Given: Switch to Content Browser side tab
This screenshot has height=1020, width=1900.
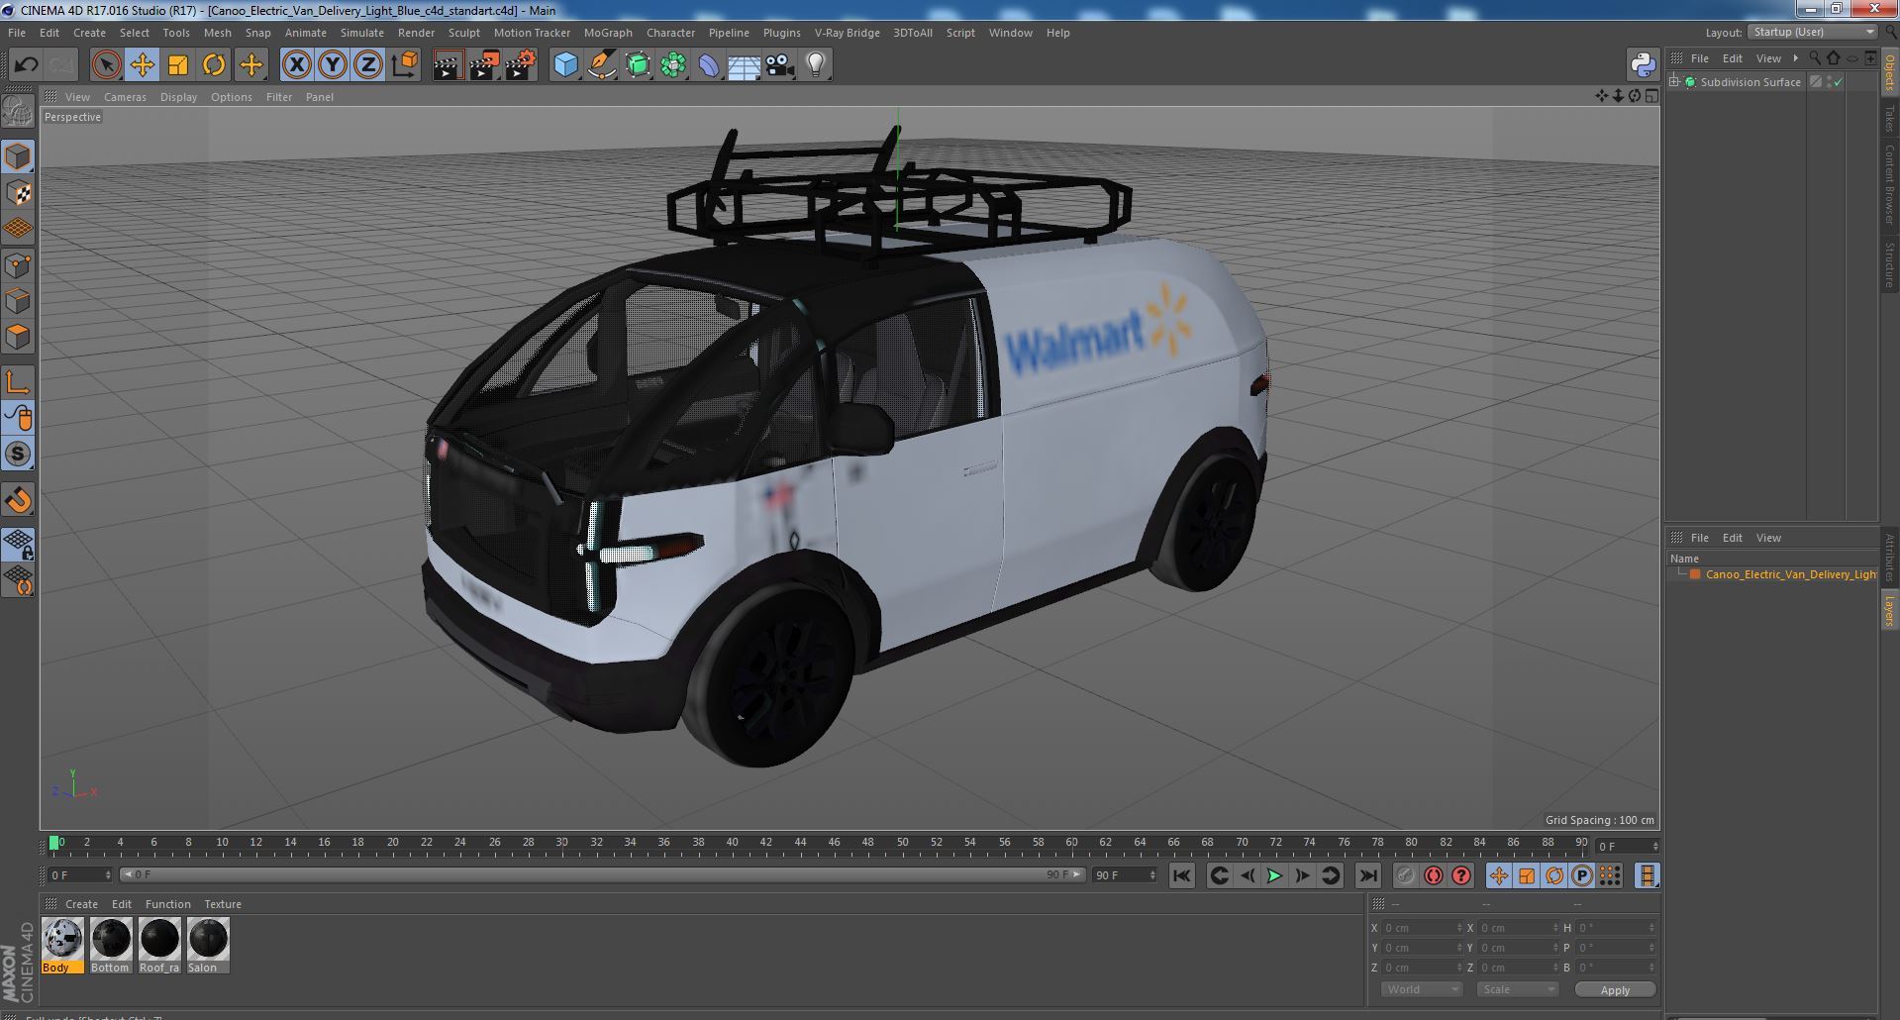Looking at the screenshot, I should click(1889, 184).
